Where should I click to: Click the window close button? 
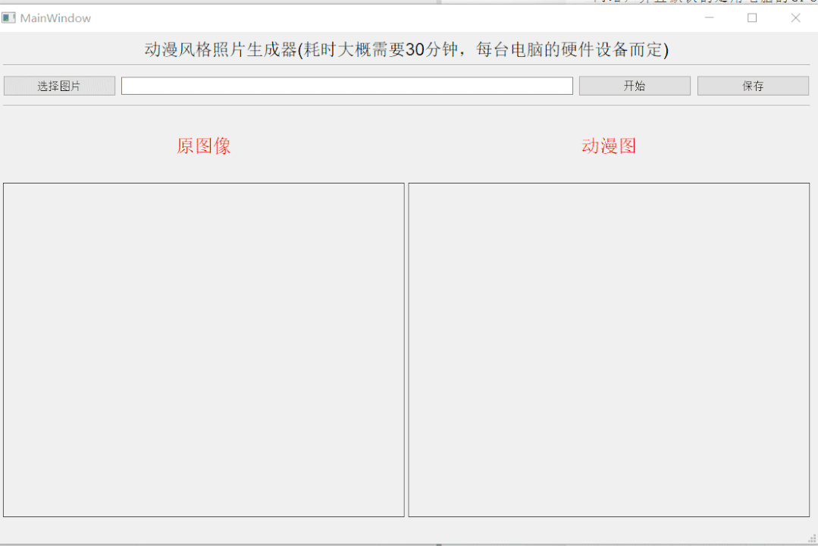795,17
